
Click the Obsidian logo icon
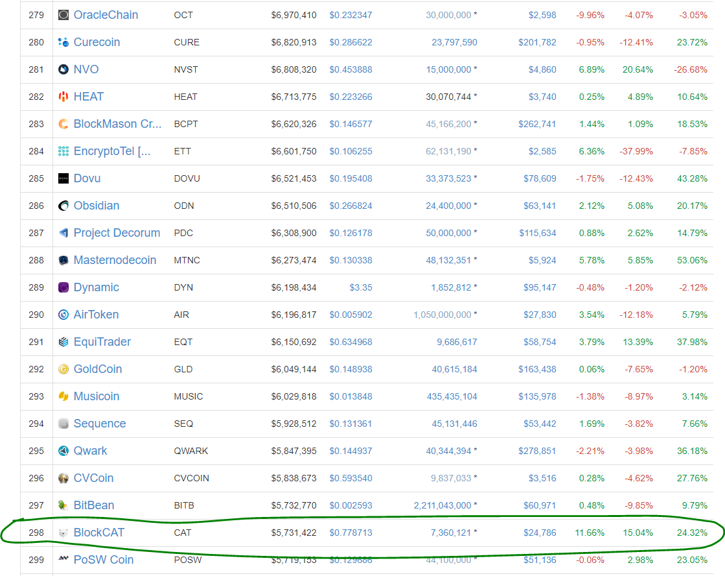[63, 206]
